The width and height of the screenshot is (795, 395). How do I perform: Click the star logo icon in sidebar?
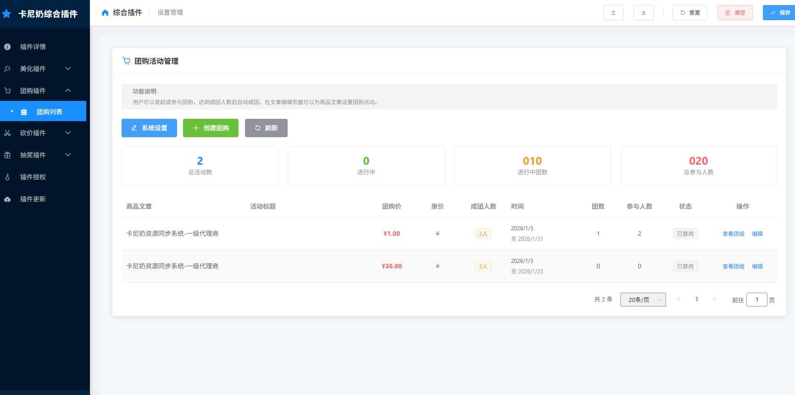click(x=7, y=14)
